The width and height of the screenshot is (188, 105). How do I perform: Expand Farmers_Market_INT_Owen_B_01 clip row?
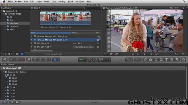tap(32, 36)
